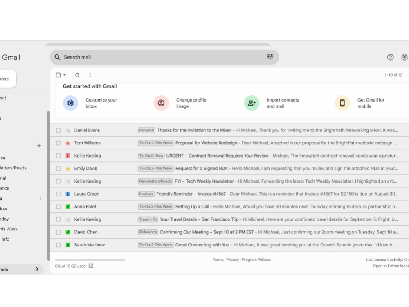Toggle blue info marker on Laura Green email
409x307 pixels.
coord(68,194)
